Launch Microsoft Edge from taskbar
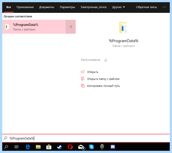This screenshot has width=172, height=153. coord(28,147)
